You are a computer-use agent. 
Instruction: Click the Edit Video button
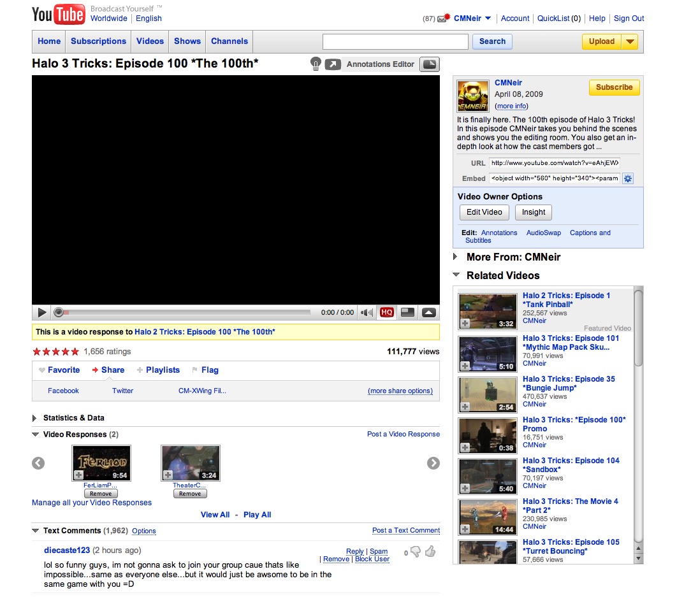(x=484, y=212)
